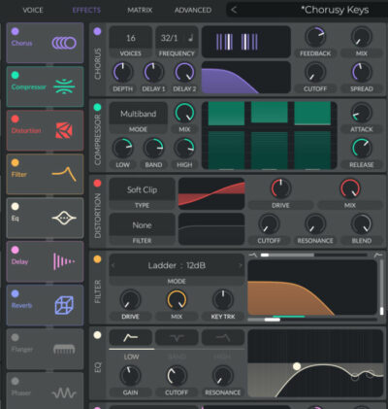The height and width of the screenshot is (409, 388).
Task: Click the note-value icon beside the 32/1 frequency
Action: (x=190, y=38)
